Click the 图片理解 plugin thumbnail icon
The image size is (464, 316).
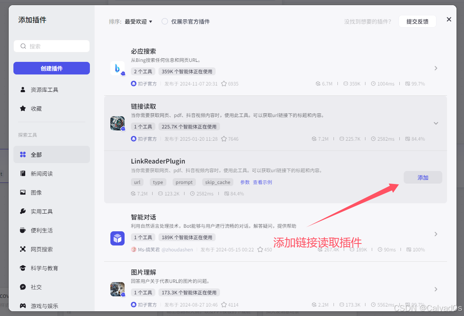coord(117,289)
